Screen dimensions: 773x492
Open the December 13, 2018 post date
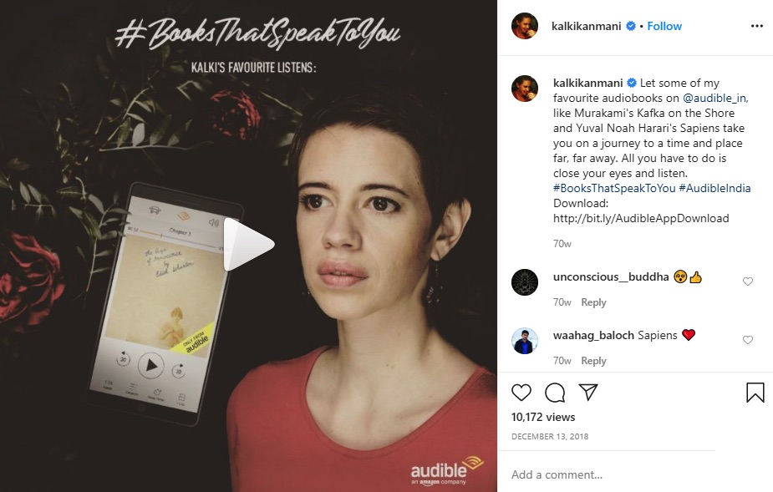[x=550, y=437]
